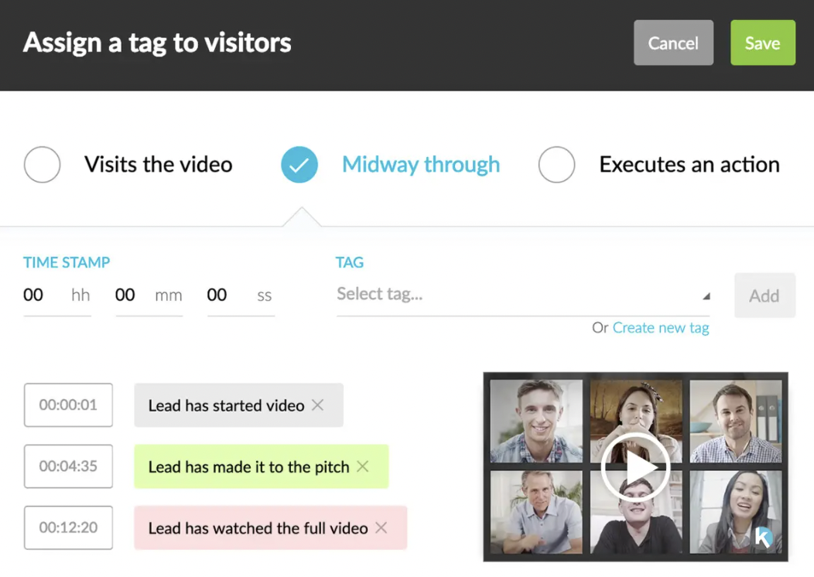The image size is (814, 577).
Task: Click the Add tag button
Action: [x=764, y=295]
